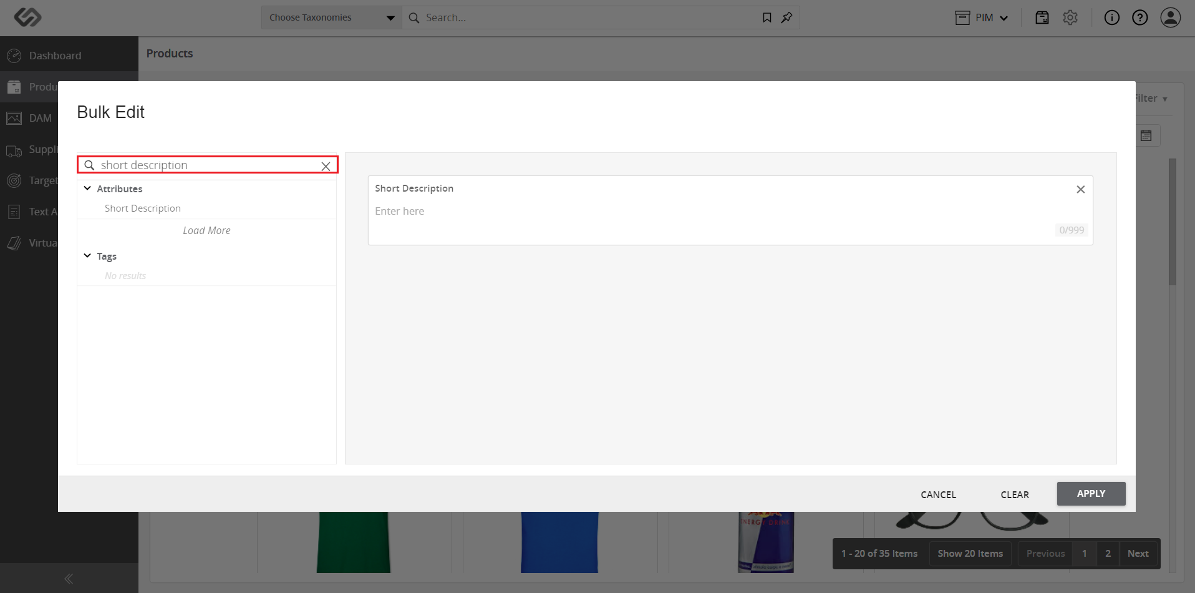Click the green t-shirt product thumbnail
The width and height of the screenshot is (1195, 593).
coord(353,542)
